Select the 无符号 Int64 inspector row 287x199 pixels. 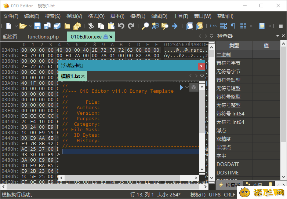(248, 122)
